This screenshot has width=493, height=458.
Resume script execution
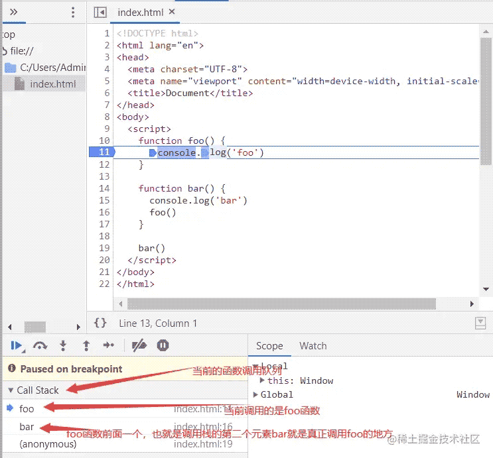click(x=17, y=345)
